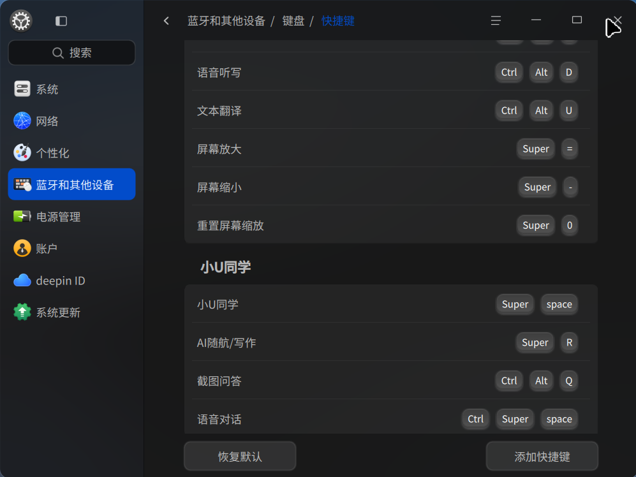
Task: Select the AI随航/写作 shortcut row
Action: [x=391, y=342]
